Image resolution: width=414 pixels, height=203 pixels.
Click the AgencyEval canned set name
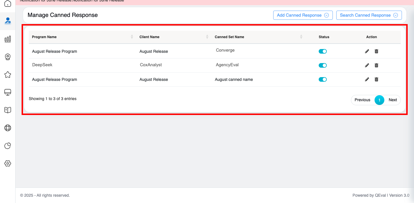point(227,65)
